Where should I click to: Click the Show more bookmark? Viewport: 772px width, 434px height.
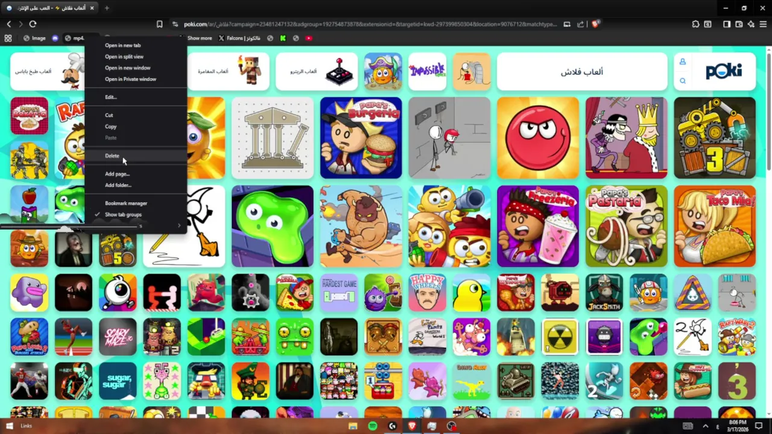click(200, 38)
